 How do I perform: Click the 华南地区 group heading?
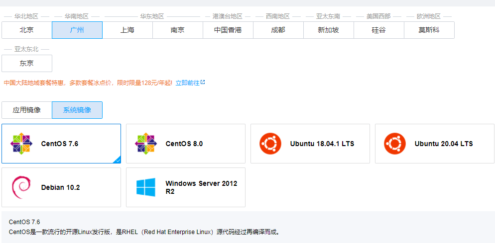[x=77, y=16]
